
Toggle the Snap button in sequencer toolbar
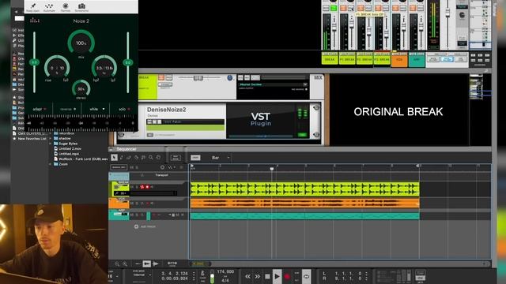click(195, 158)
